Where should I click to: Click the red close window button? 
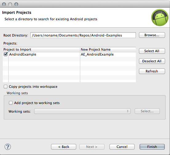(x=4, y=4)
